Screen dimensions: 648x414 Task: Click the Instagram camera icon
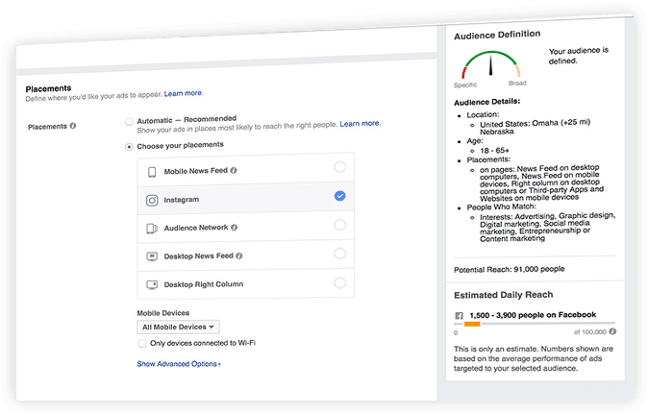point(152,200)
